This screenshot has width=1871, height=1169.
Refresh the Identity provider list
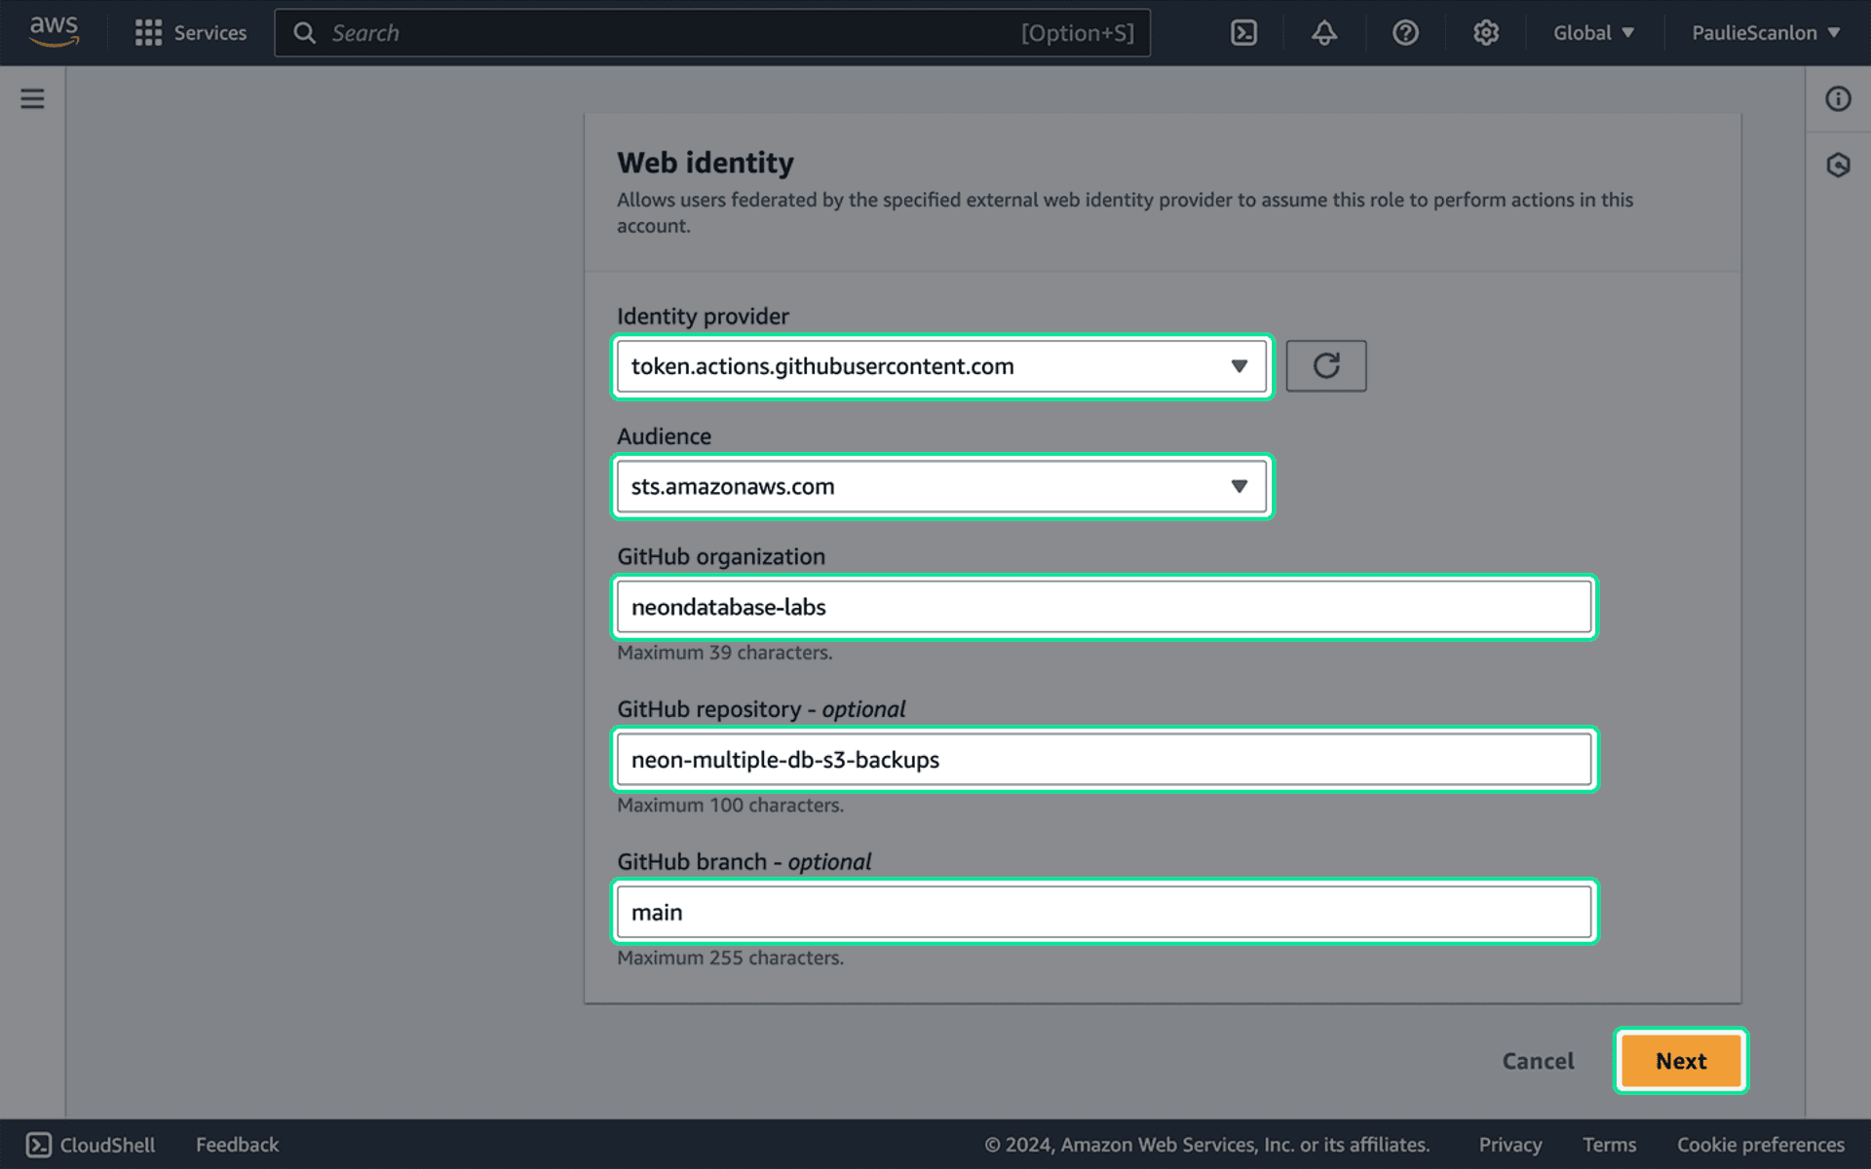click(x=1326, y=365)
